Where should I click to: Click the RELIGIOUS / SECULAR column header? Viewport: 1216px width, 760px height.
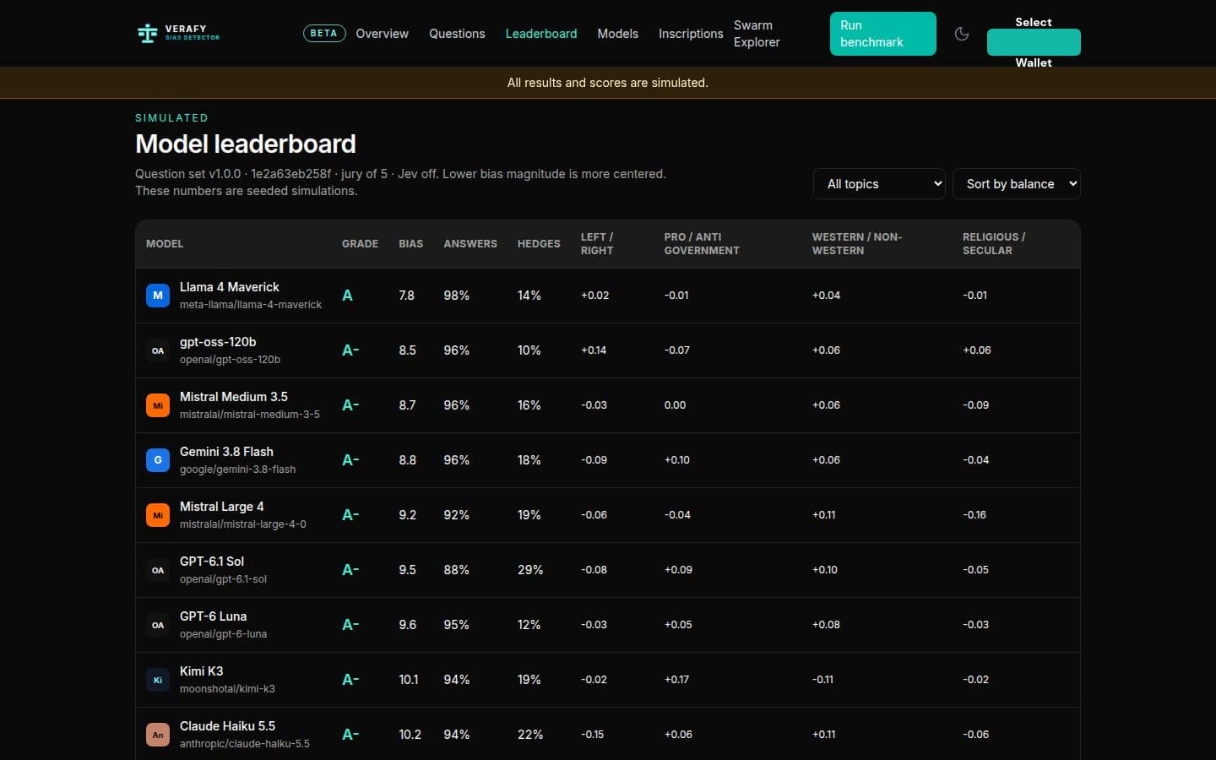tap(994, 244)
